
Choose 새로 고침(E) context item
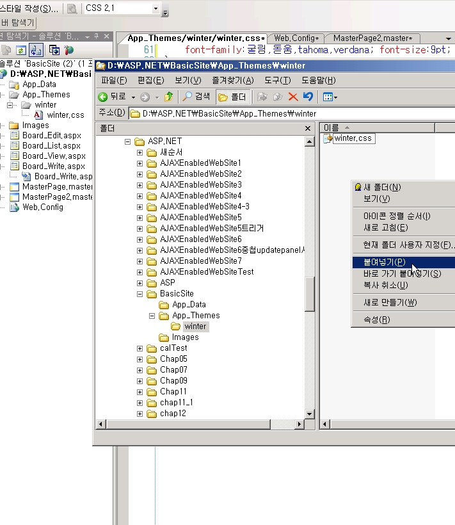[404, 228]
